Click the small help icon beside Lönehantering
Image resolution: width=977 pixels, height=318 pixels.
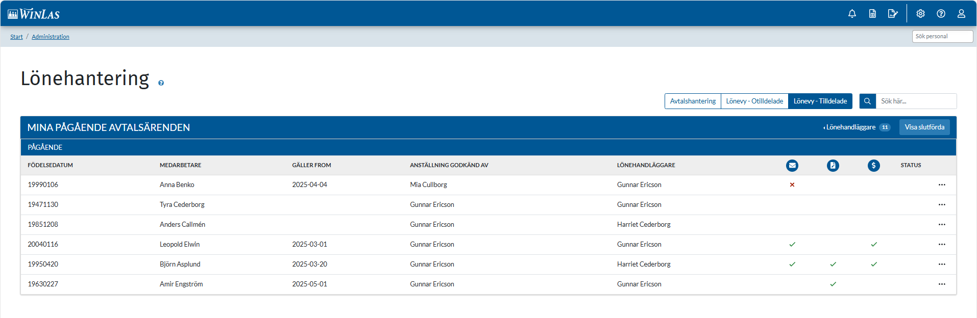tap(161, 83)
